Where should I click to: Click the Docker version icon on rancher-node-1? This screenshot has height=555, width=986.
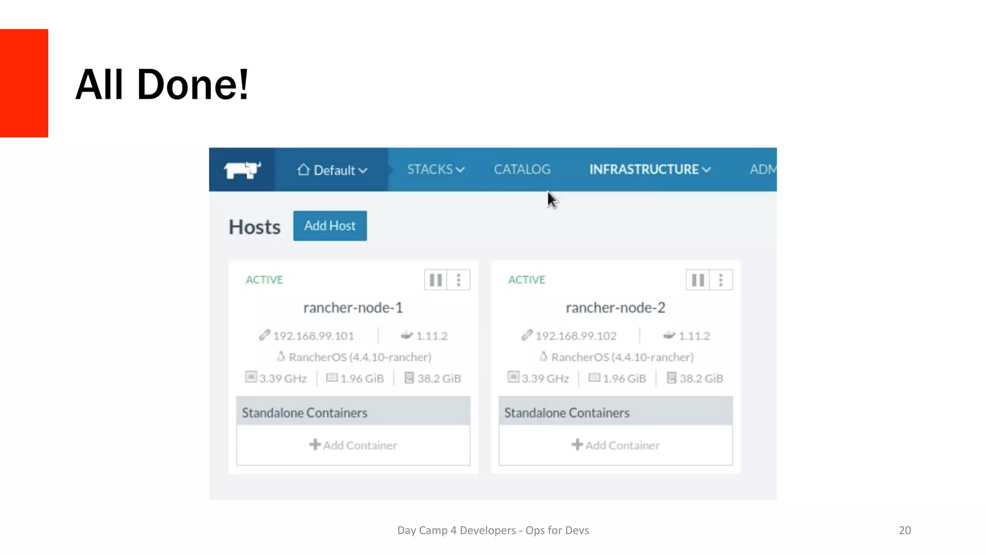(x=407, y=335)
